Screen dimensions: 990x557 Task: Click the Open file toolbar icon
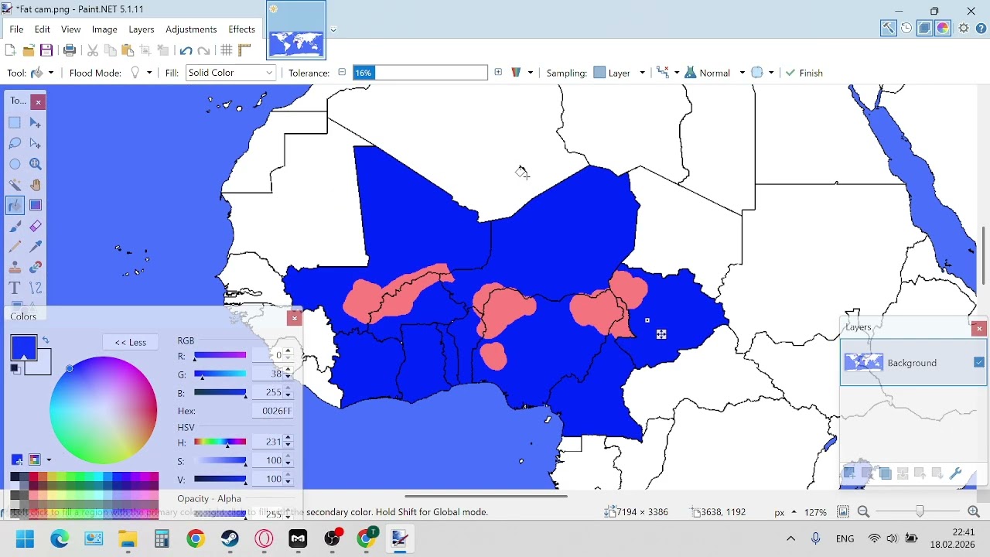29,50
